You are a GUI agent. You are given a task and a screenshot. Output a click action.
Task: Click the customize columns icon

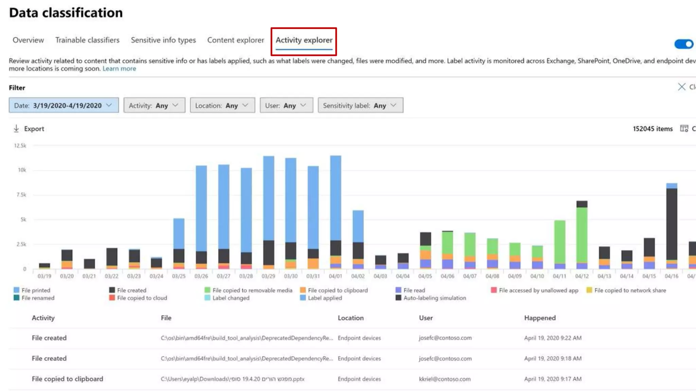click(684, 129)
